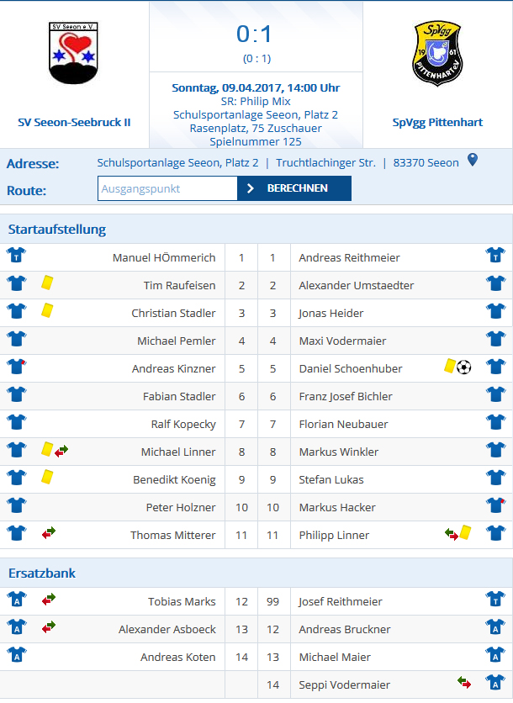This screenshot has width=513, height=703.
Task: Click the captain jersey icon next to Markus Hacker
Action: 495,505
